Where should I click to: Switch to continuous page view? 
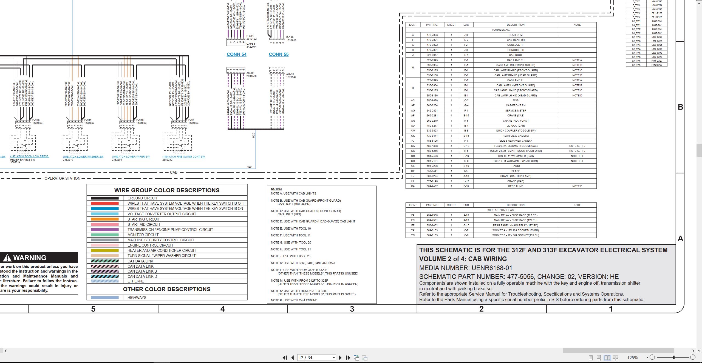tap(599, 358)
